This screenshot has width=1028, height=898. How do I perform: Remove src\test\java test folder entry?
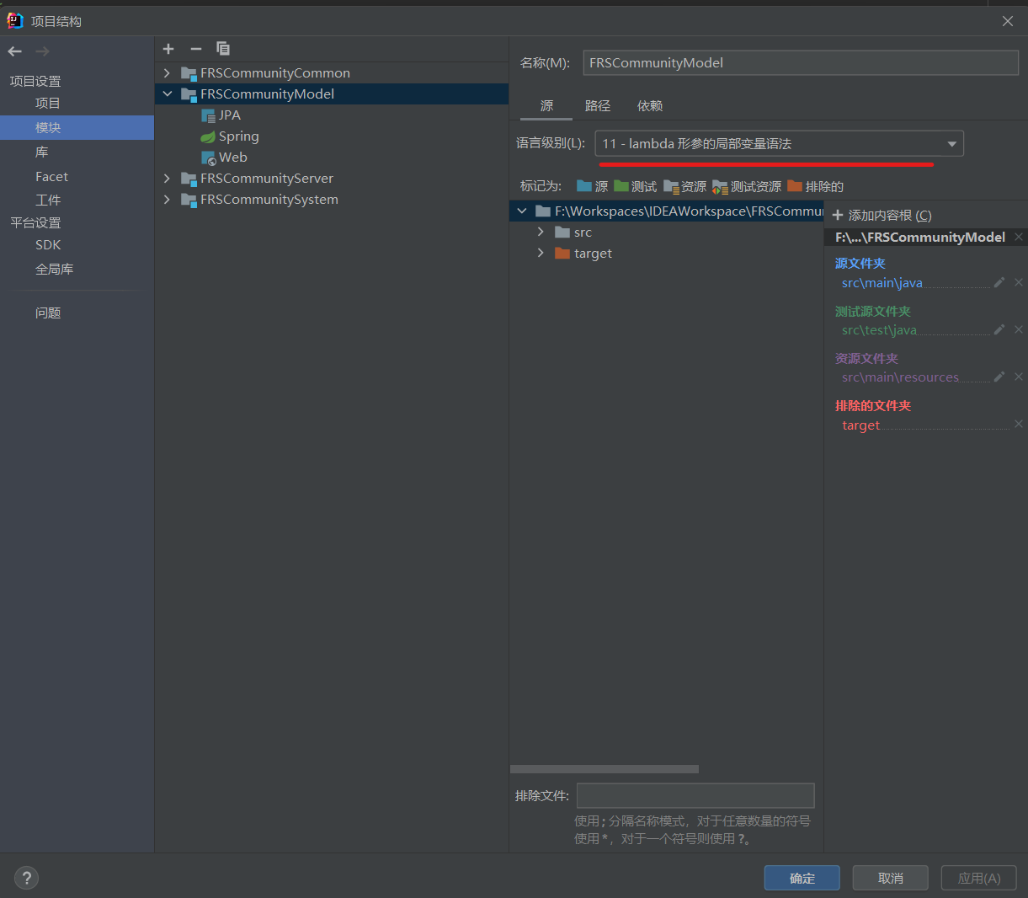(1019, 329)
